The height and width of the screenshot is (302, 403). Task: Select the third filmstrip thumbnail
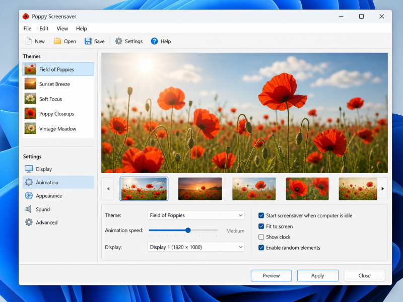254,189
